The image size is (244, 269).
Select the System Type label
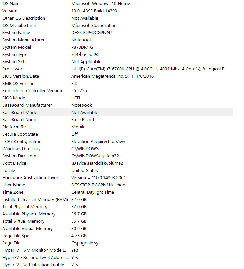click(15, 54)
